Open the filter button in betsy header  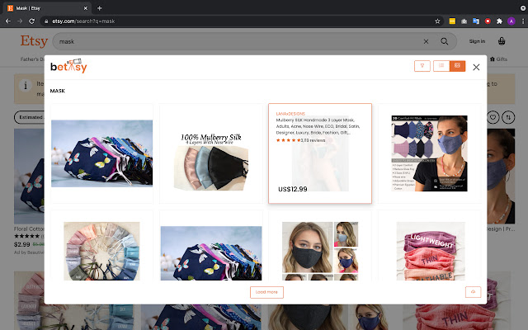click(x=422, y=66)
